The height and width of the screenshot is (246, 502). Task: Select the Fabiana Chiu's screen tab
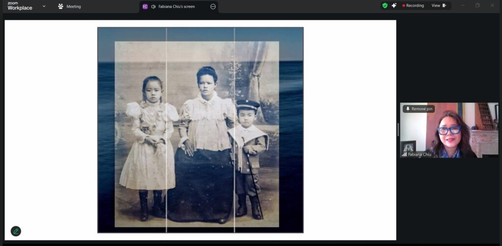(176, 6)
